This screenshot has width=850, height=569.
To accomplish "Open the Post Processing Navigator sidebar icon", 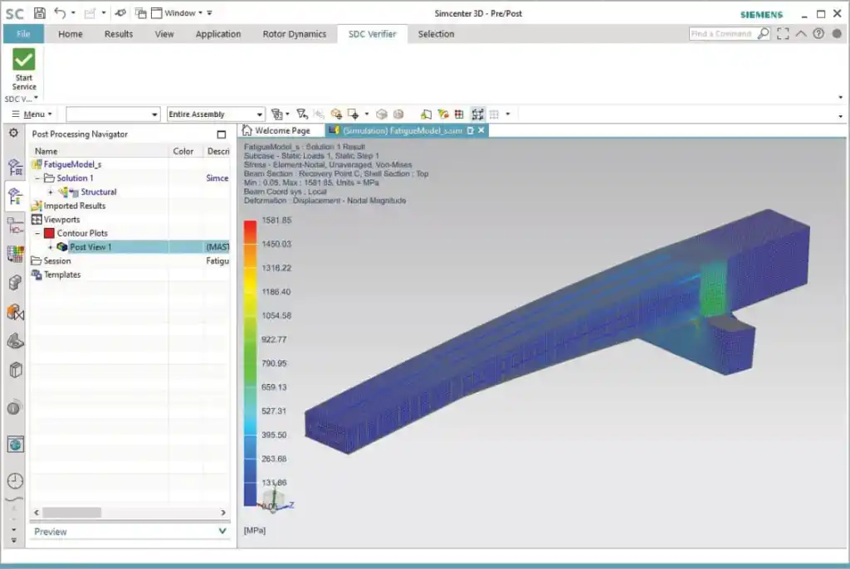I will pos(15,197).
